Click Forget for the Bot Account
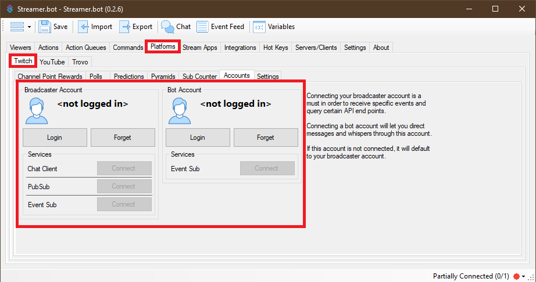The width and height of the screenshot is (536, 282). (266, 138)
